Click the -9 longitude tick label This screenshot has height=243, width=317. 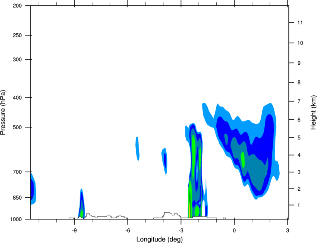coord(74,230)
